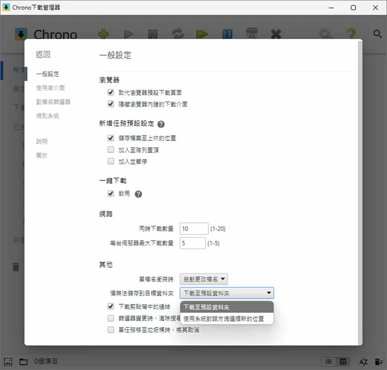This screenshot has height=370, width=387.
Task: Toggle the 加入並暫停 checkbox
Action: (x=111, y=161)
